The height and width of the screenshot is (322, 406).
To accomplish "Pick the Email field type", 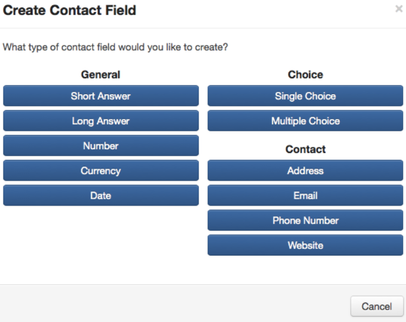I will [305, 196].
